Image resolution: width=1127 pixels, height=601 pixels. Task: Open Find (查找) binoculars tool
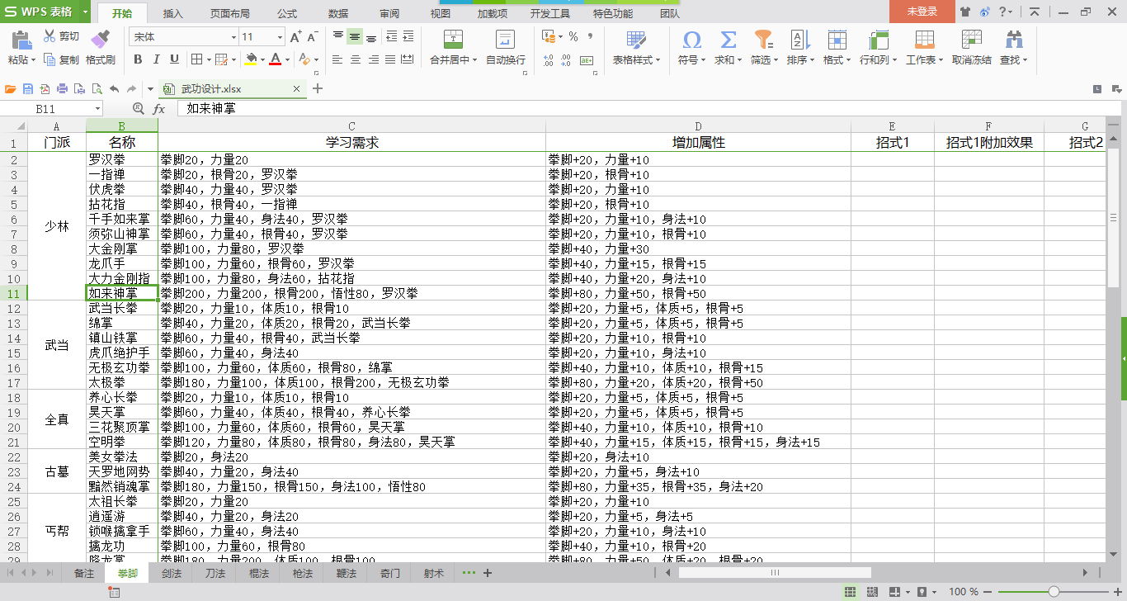(x=1013, y=40)
